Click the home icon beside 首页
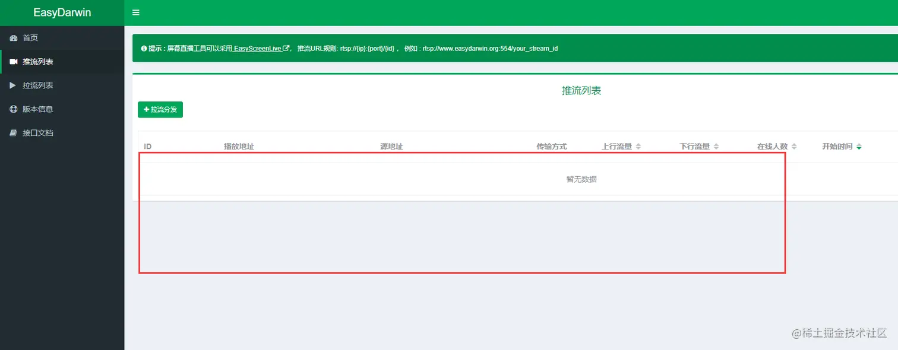The width and height of the screenshot is (898, 350). coord(13,37)
